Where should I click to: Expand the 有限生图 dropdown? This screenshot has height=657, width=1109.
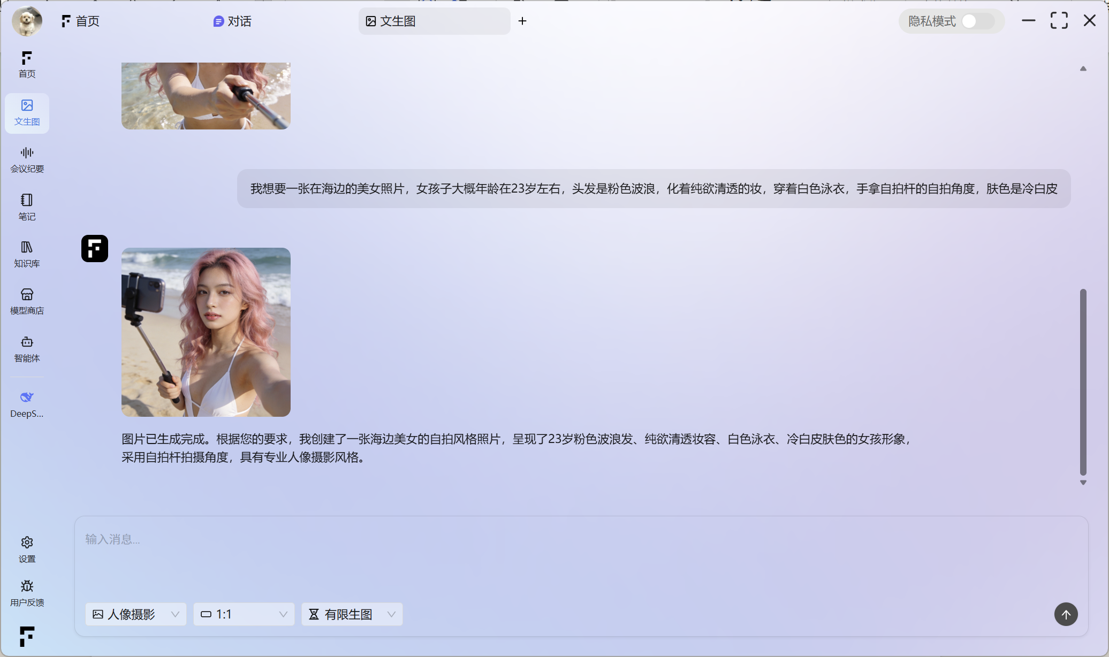pos(352,614)
